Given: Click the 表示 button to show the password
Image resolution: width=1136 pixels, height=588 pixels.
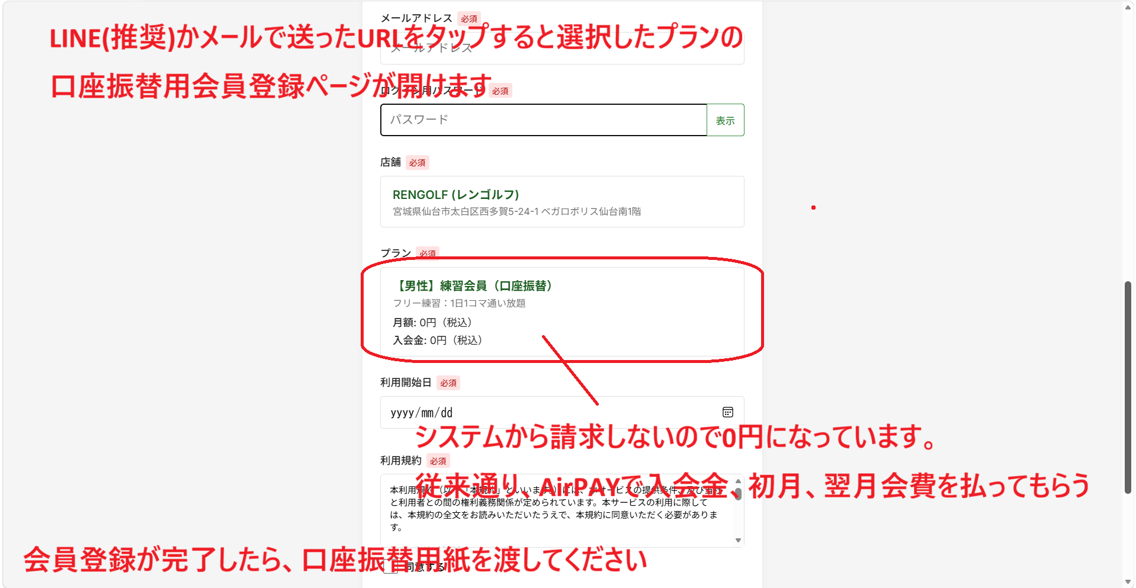Looking at the screenshot, I should click(726, 120).
